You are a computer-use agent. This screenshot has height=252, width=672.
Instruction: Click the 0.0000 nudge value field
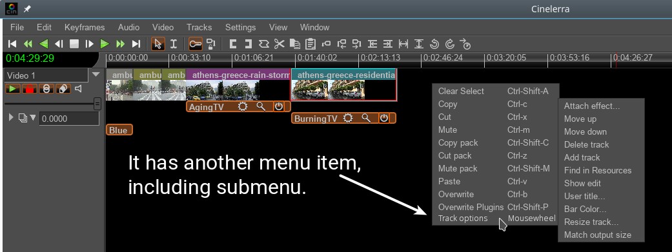click(x=69, y=119)
